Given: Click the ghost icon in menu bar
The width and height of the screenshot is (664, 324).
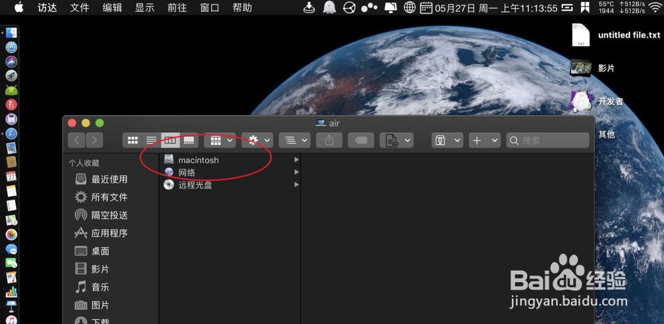Looking at the screenshot, I should click(329, 7).
